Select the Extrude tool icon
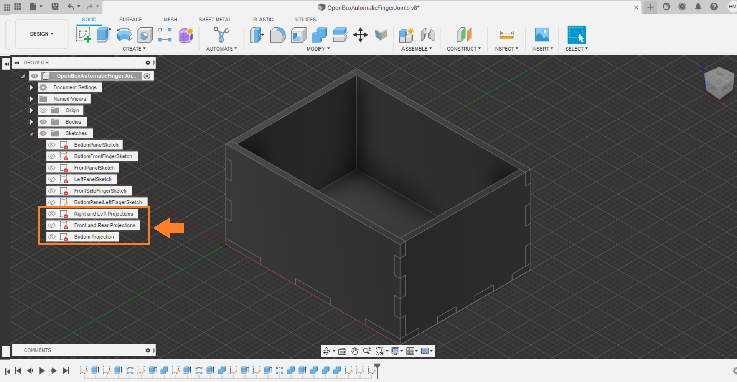 tap(104, 35)
